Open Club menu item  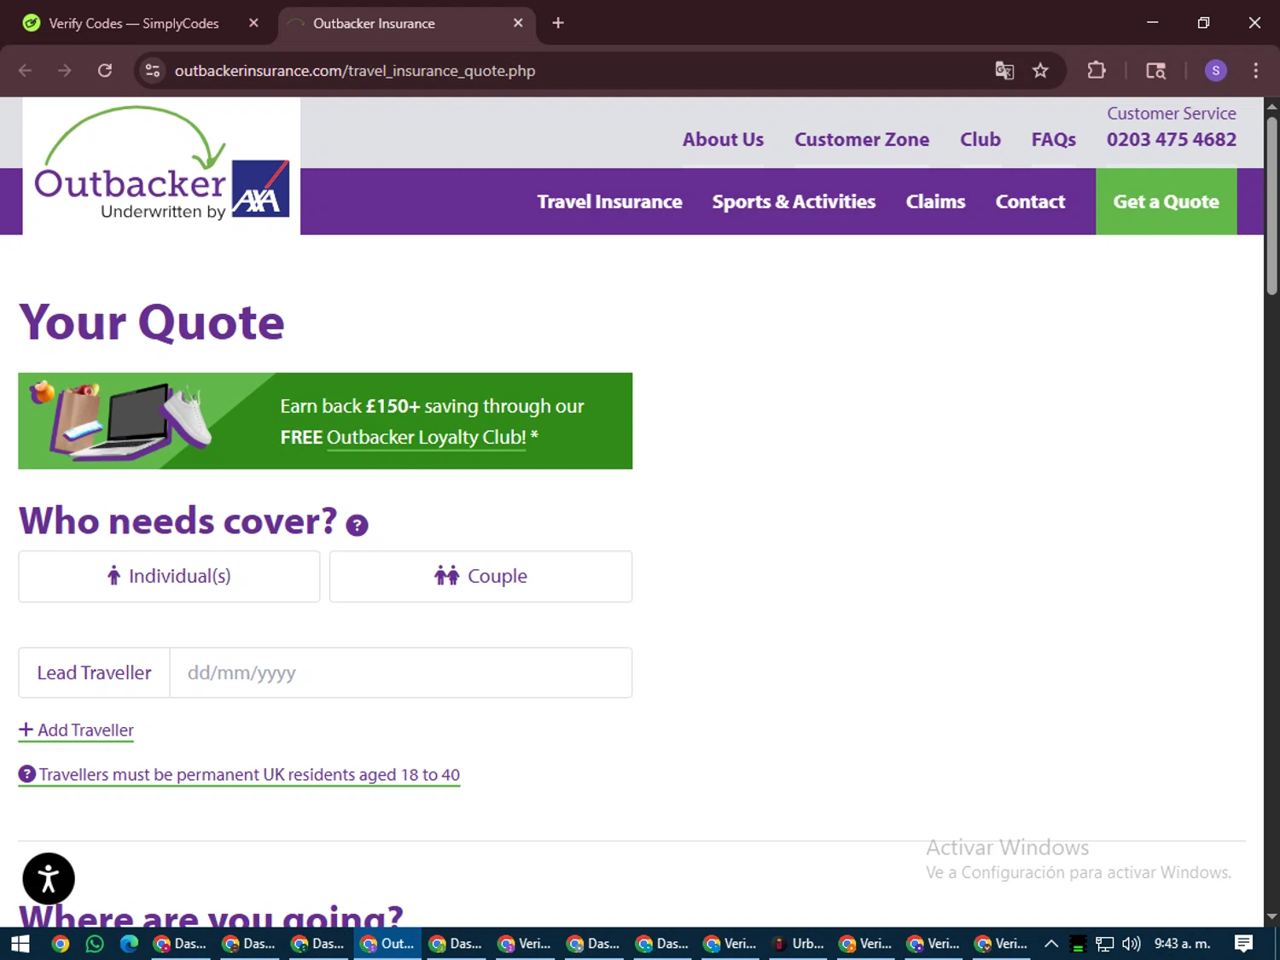[980, 139]
